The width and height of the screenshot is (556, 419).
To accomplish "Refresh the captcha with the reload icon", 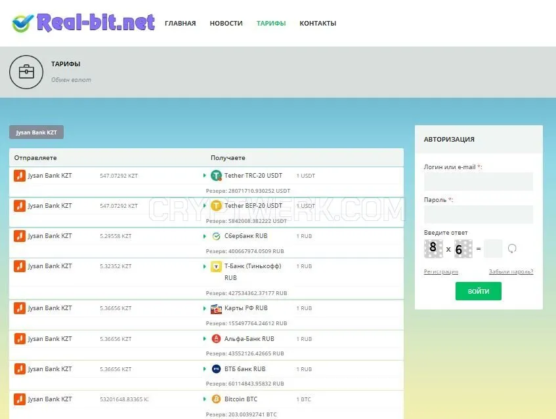I will coord(511,249).
